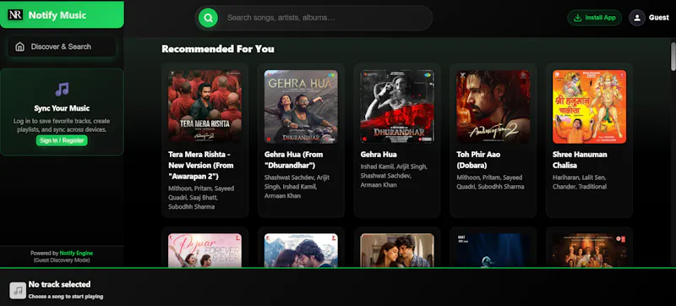
Task: Click the '(Guest Discovery Mode)' text
Action: pos(62,260)
